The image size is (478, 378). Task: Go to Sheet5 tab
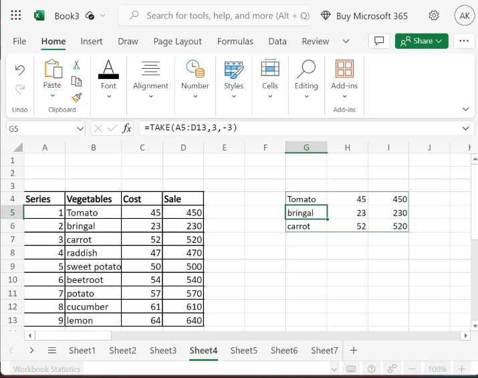[243, 351]
